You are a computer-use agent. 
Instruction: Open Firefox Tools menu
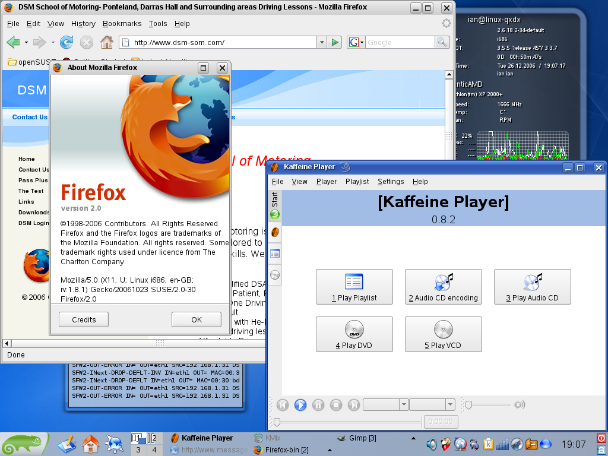[x=158, y=24]
